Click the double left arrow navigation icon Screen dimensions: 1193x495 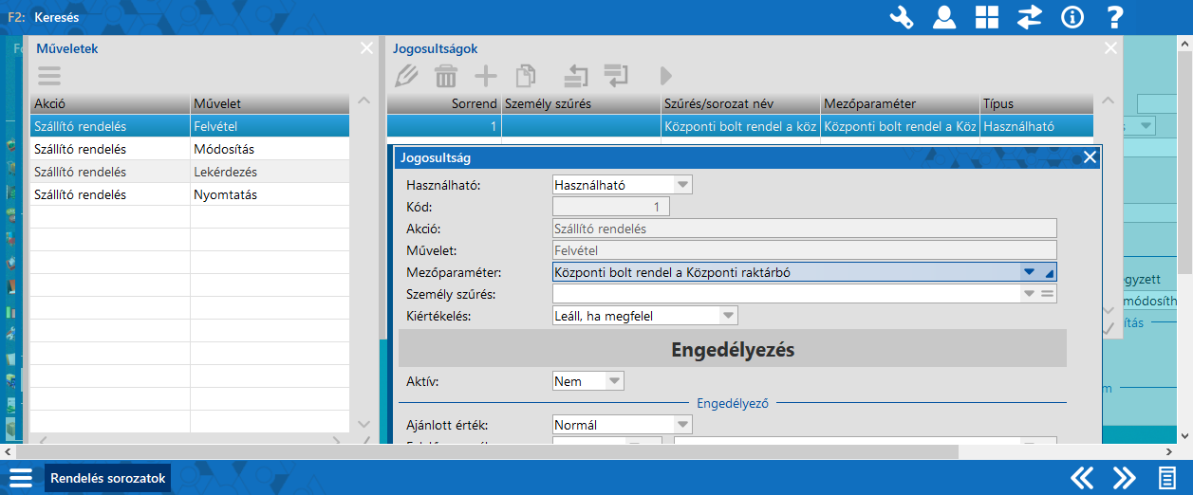(x=1083, y=478)
